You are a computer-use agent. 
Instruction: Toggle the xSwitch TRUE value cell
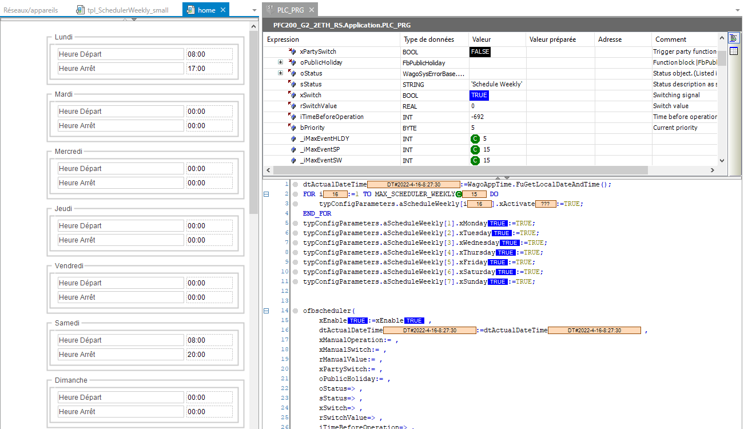[479, 96]
